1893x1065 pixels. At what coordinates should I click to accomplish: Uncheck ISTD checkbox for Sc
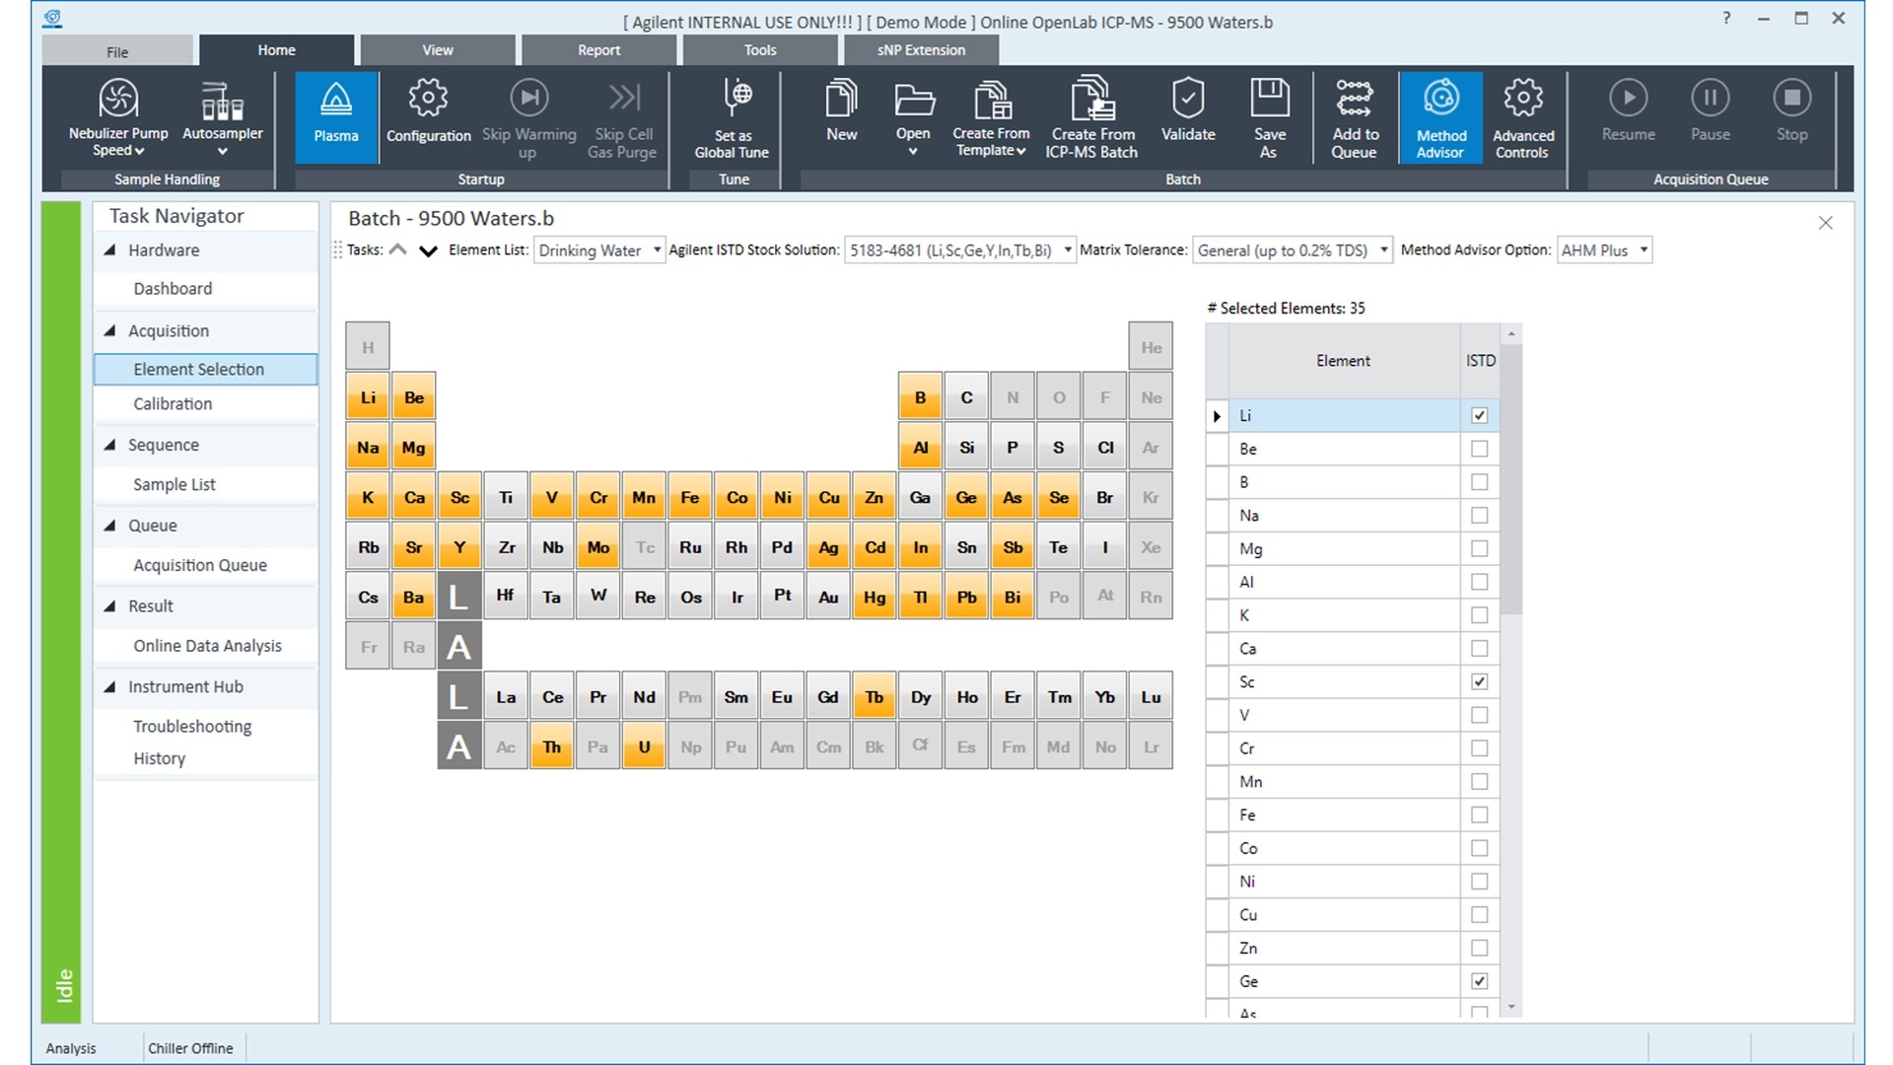point(1479,681)
